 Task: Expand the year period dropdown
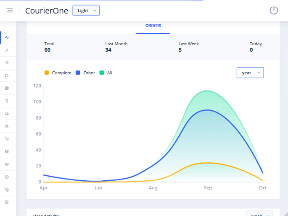[250, 73]
